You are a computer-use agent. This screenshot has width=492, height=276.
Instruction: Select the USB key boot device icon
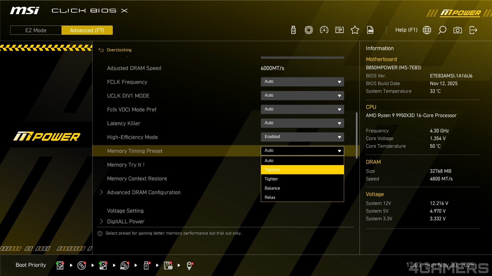coord(147,265)
